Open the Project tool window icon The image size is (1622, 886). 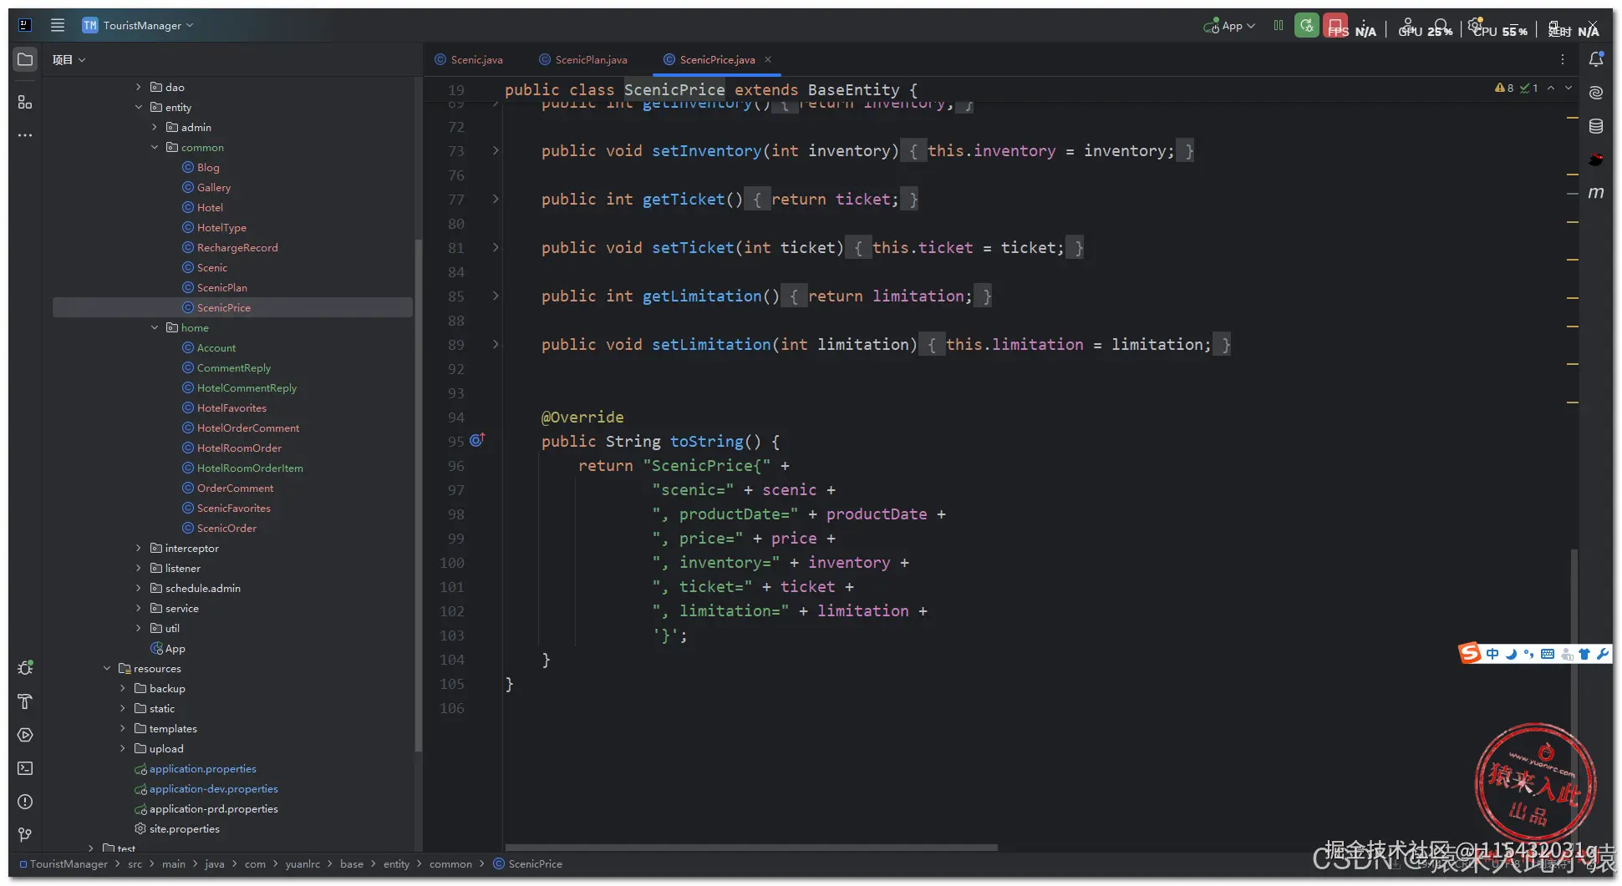25,59
